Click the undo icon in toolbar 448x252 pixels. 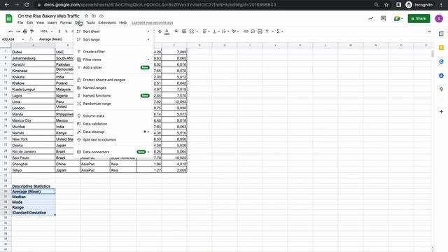pos(11,31)
